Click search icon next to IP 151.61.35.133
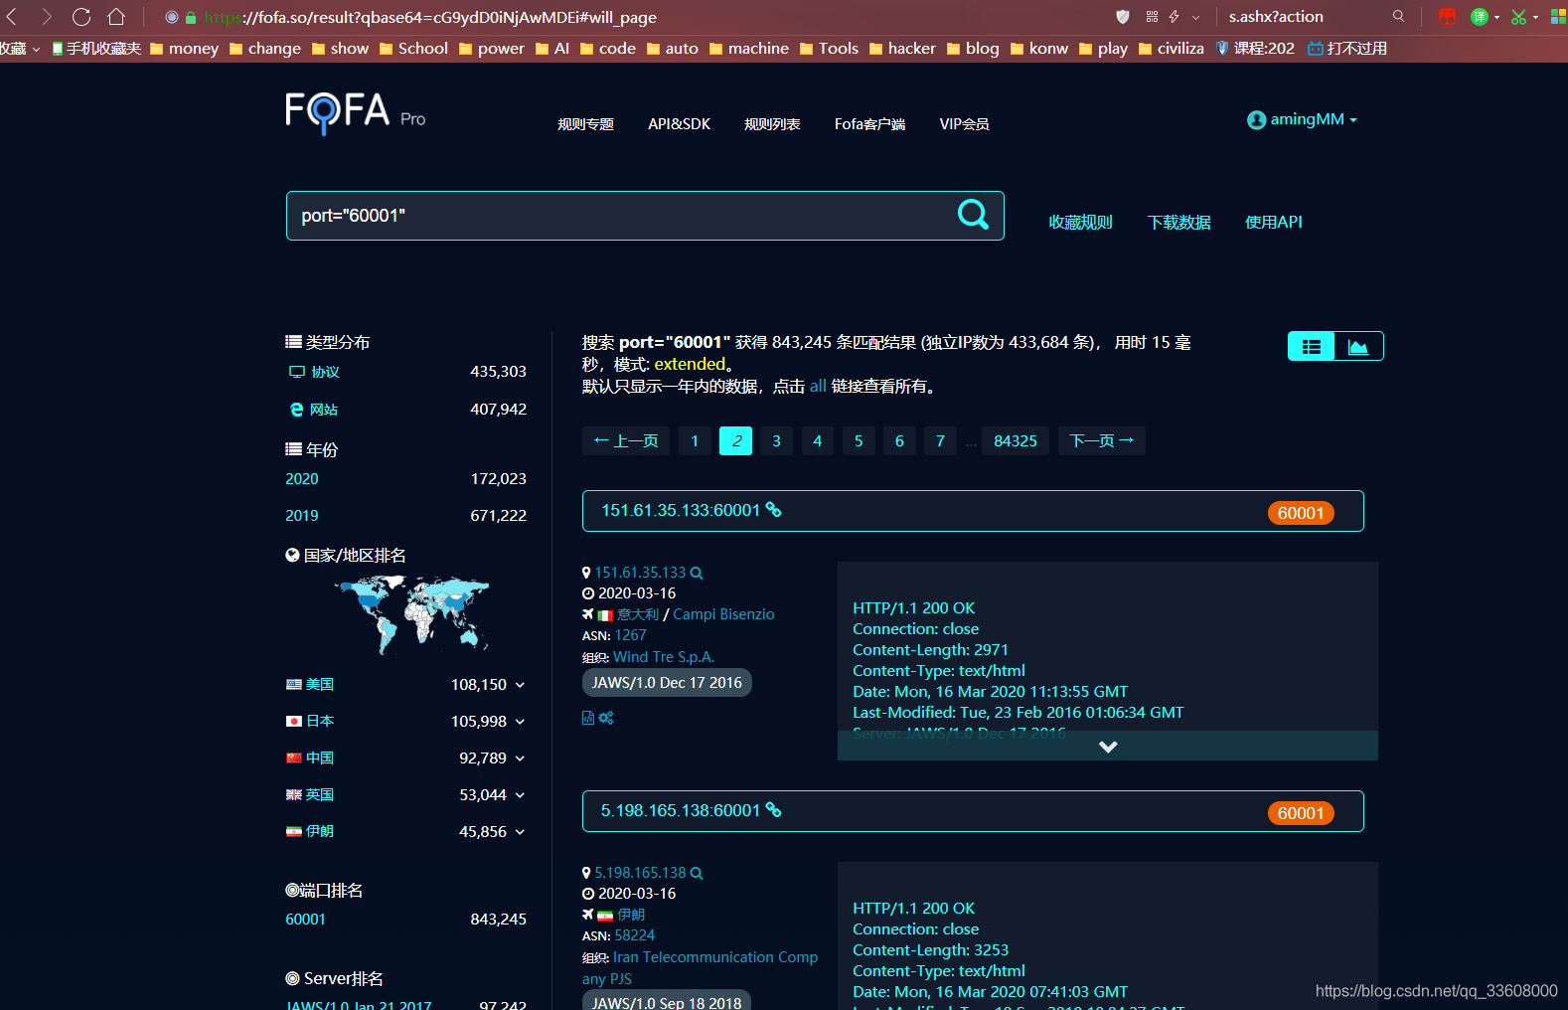The image size is (1568, 1010). (x=697, y=573)
